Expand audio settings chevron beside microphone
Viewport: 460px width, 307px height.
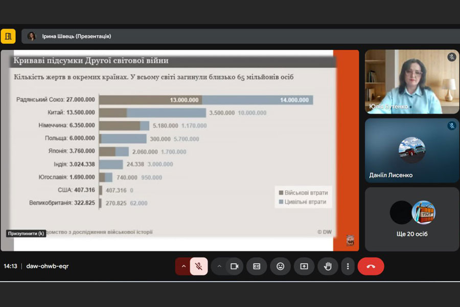tap(183, 267)
